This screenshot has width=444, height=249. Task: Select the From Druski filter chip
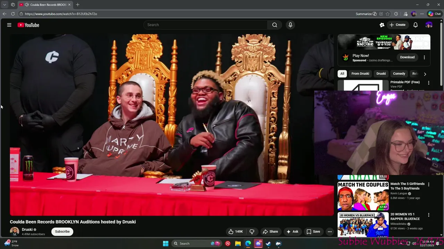(x=360, y=74)
